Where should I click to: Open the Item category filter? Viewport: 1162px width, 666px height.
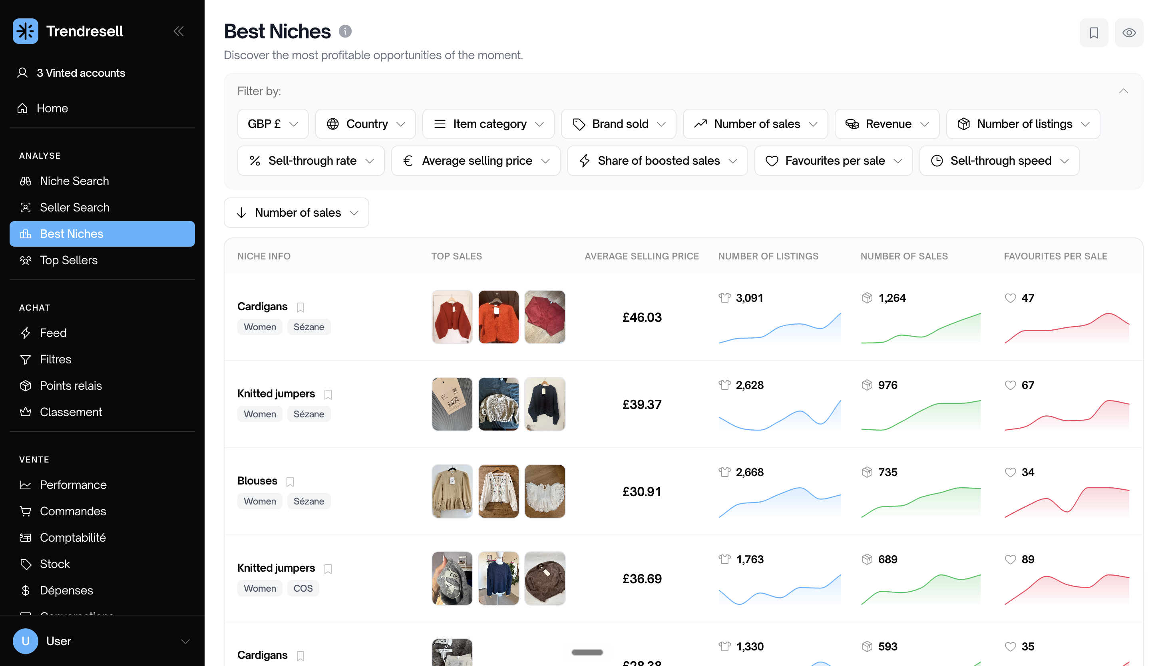(488, 124)
